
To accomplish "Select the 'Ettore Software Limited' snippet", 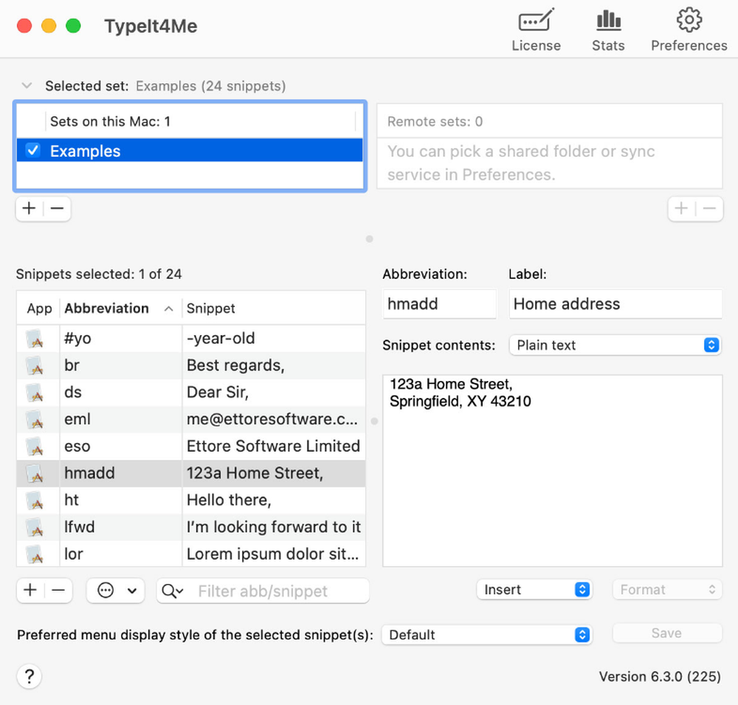I will [274, 446].
